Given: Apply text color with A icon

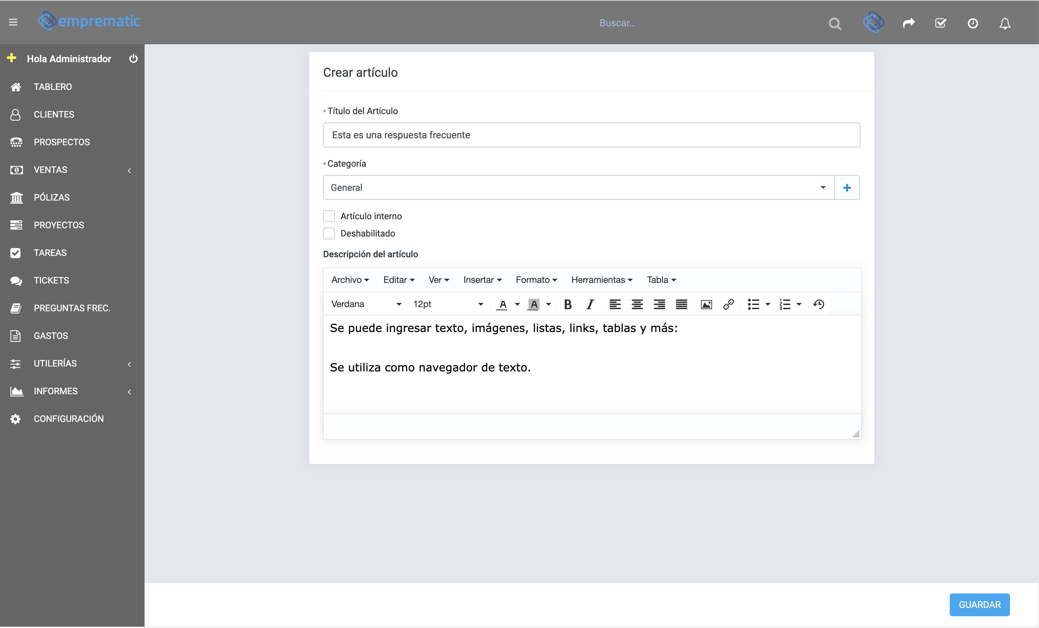Looking at the screenshot, I should 502,304.
